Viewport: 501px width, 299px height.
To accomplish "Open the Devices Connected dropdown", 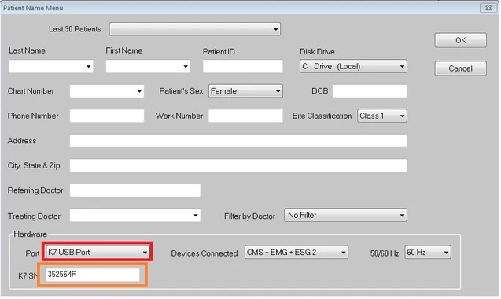I will pyautogui.click(x=297, y=253).
